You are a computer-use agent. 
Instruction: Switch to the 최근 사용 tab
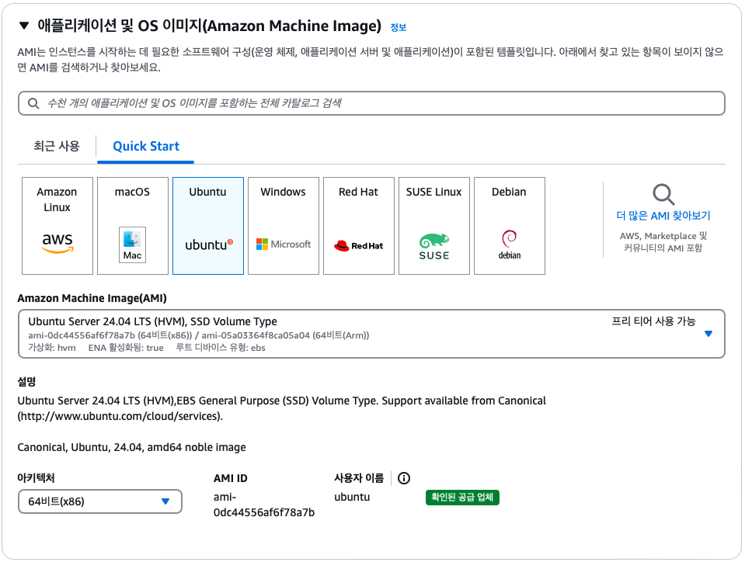[x=57, y=146]
